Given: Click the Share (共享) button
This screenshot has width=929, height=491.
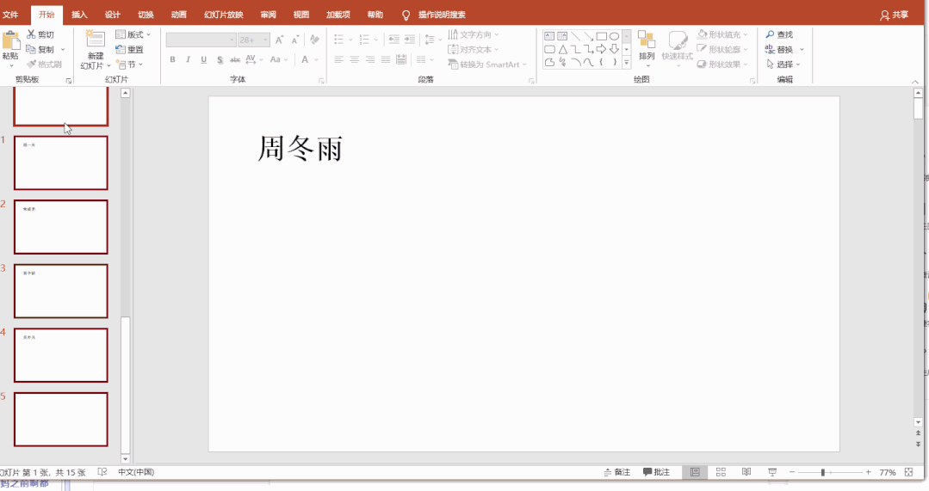Looking at the screenshot, I should click(x=894, y=15).
